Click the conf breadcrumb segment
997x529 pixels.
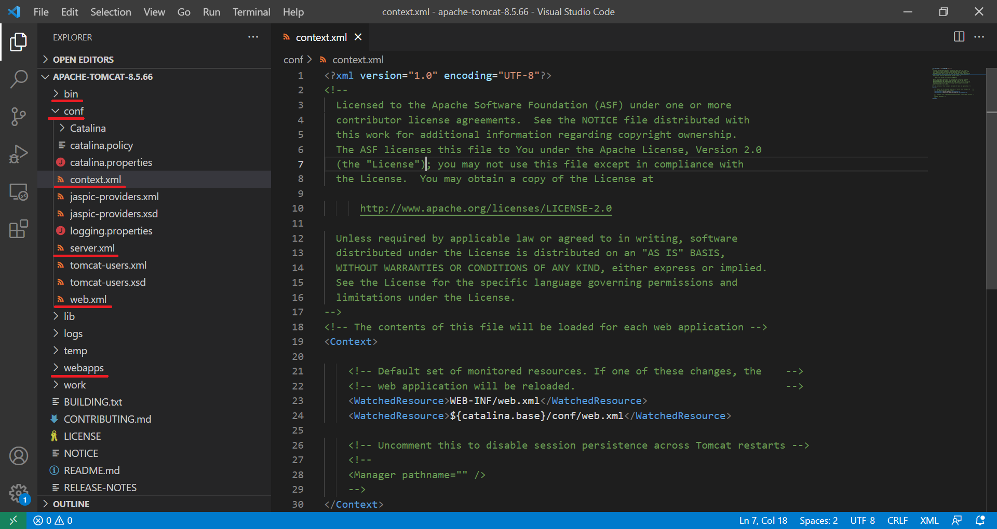coord(293,60)
